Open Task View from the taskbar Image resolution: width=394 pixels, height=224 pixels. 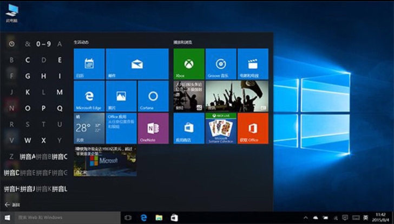pyautogui.click(x=128, y=217)
